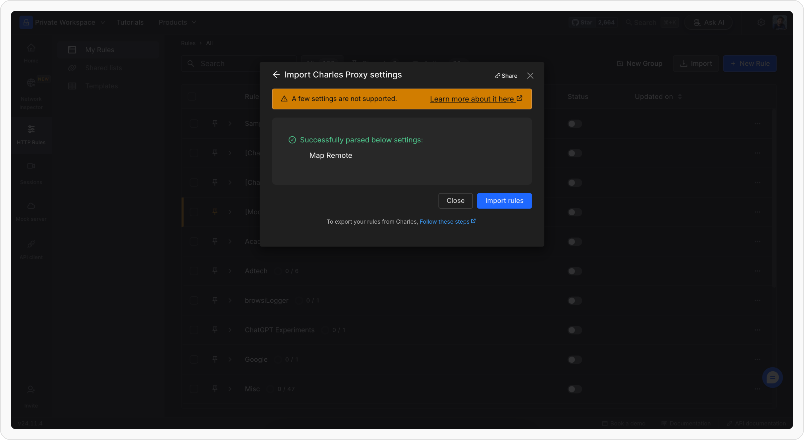804x440 pixels.
Task: Click the chat support bubble icon
Action: tap(772, 378)
